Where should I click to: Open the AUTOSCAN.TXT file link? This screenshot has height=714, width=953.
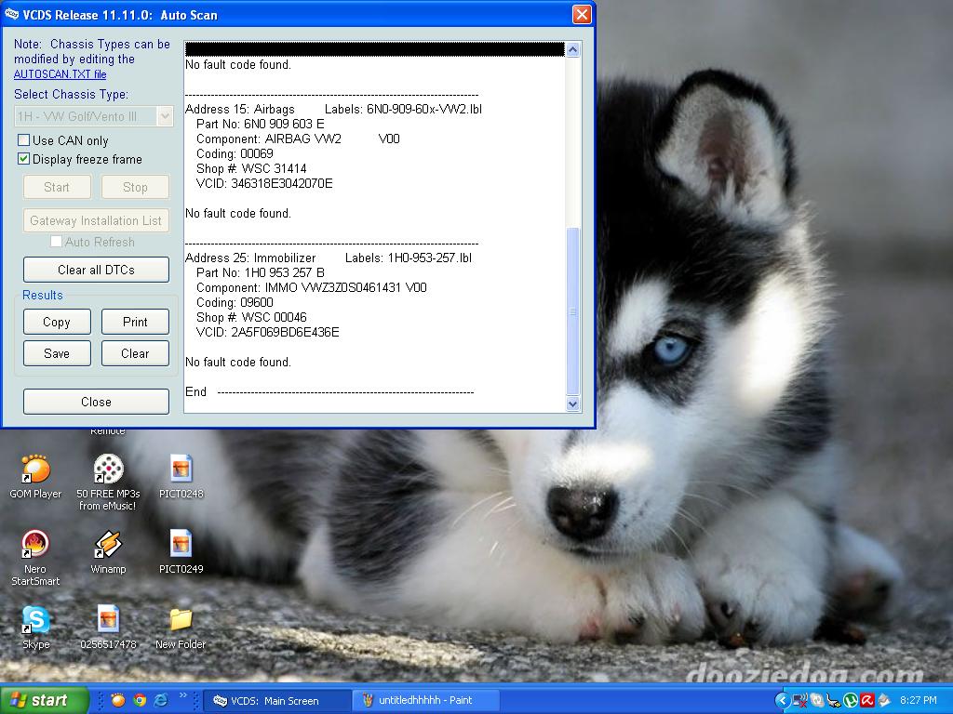pos(60,74)
